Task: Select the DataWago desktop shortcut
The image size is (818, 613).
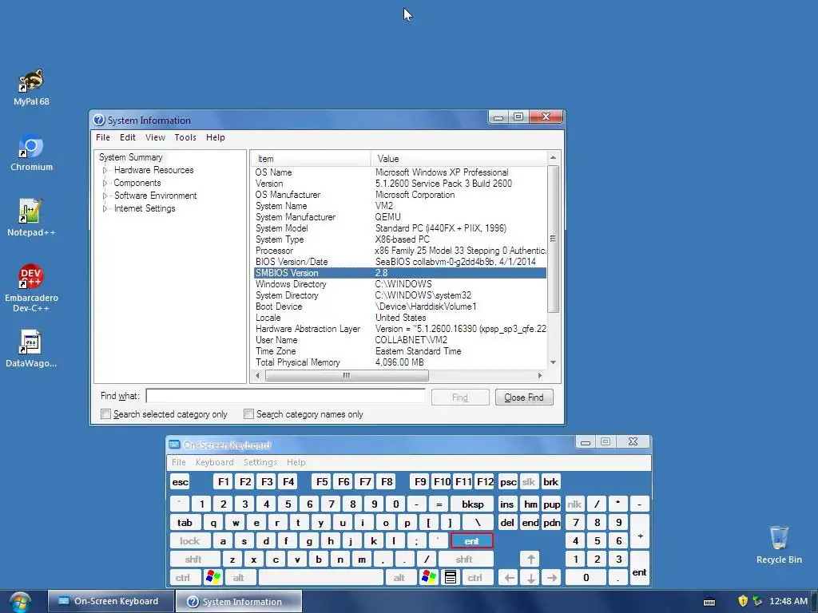Action: pyautogui.click(x=31, y=348)
